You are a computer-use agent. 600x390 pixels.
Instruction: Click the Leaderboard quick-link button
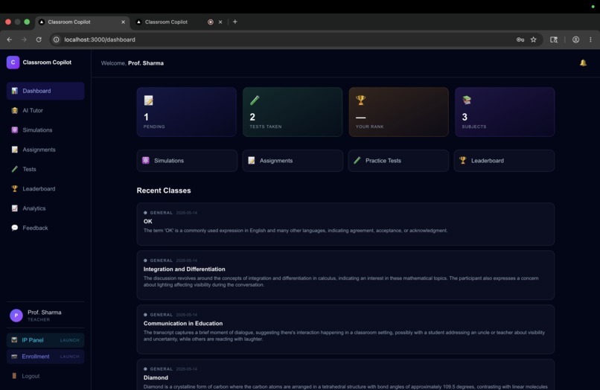[x=504, y=160]
